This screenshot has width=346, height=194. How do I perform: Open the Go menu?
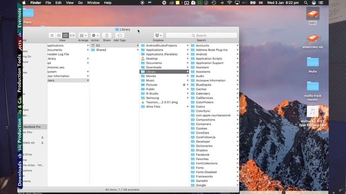coord(81,3)
